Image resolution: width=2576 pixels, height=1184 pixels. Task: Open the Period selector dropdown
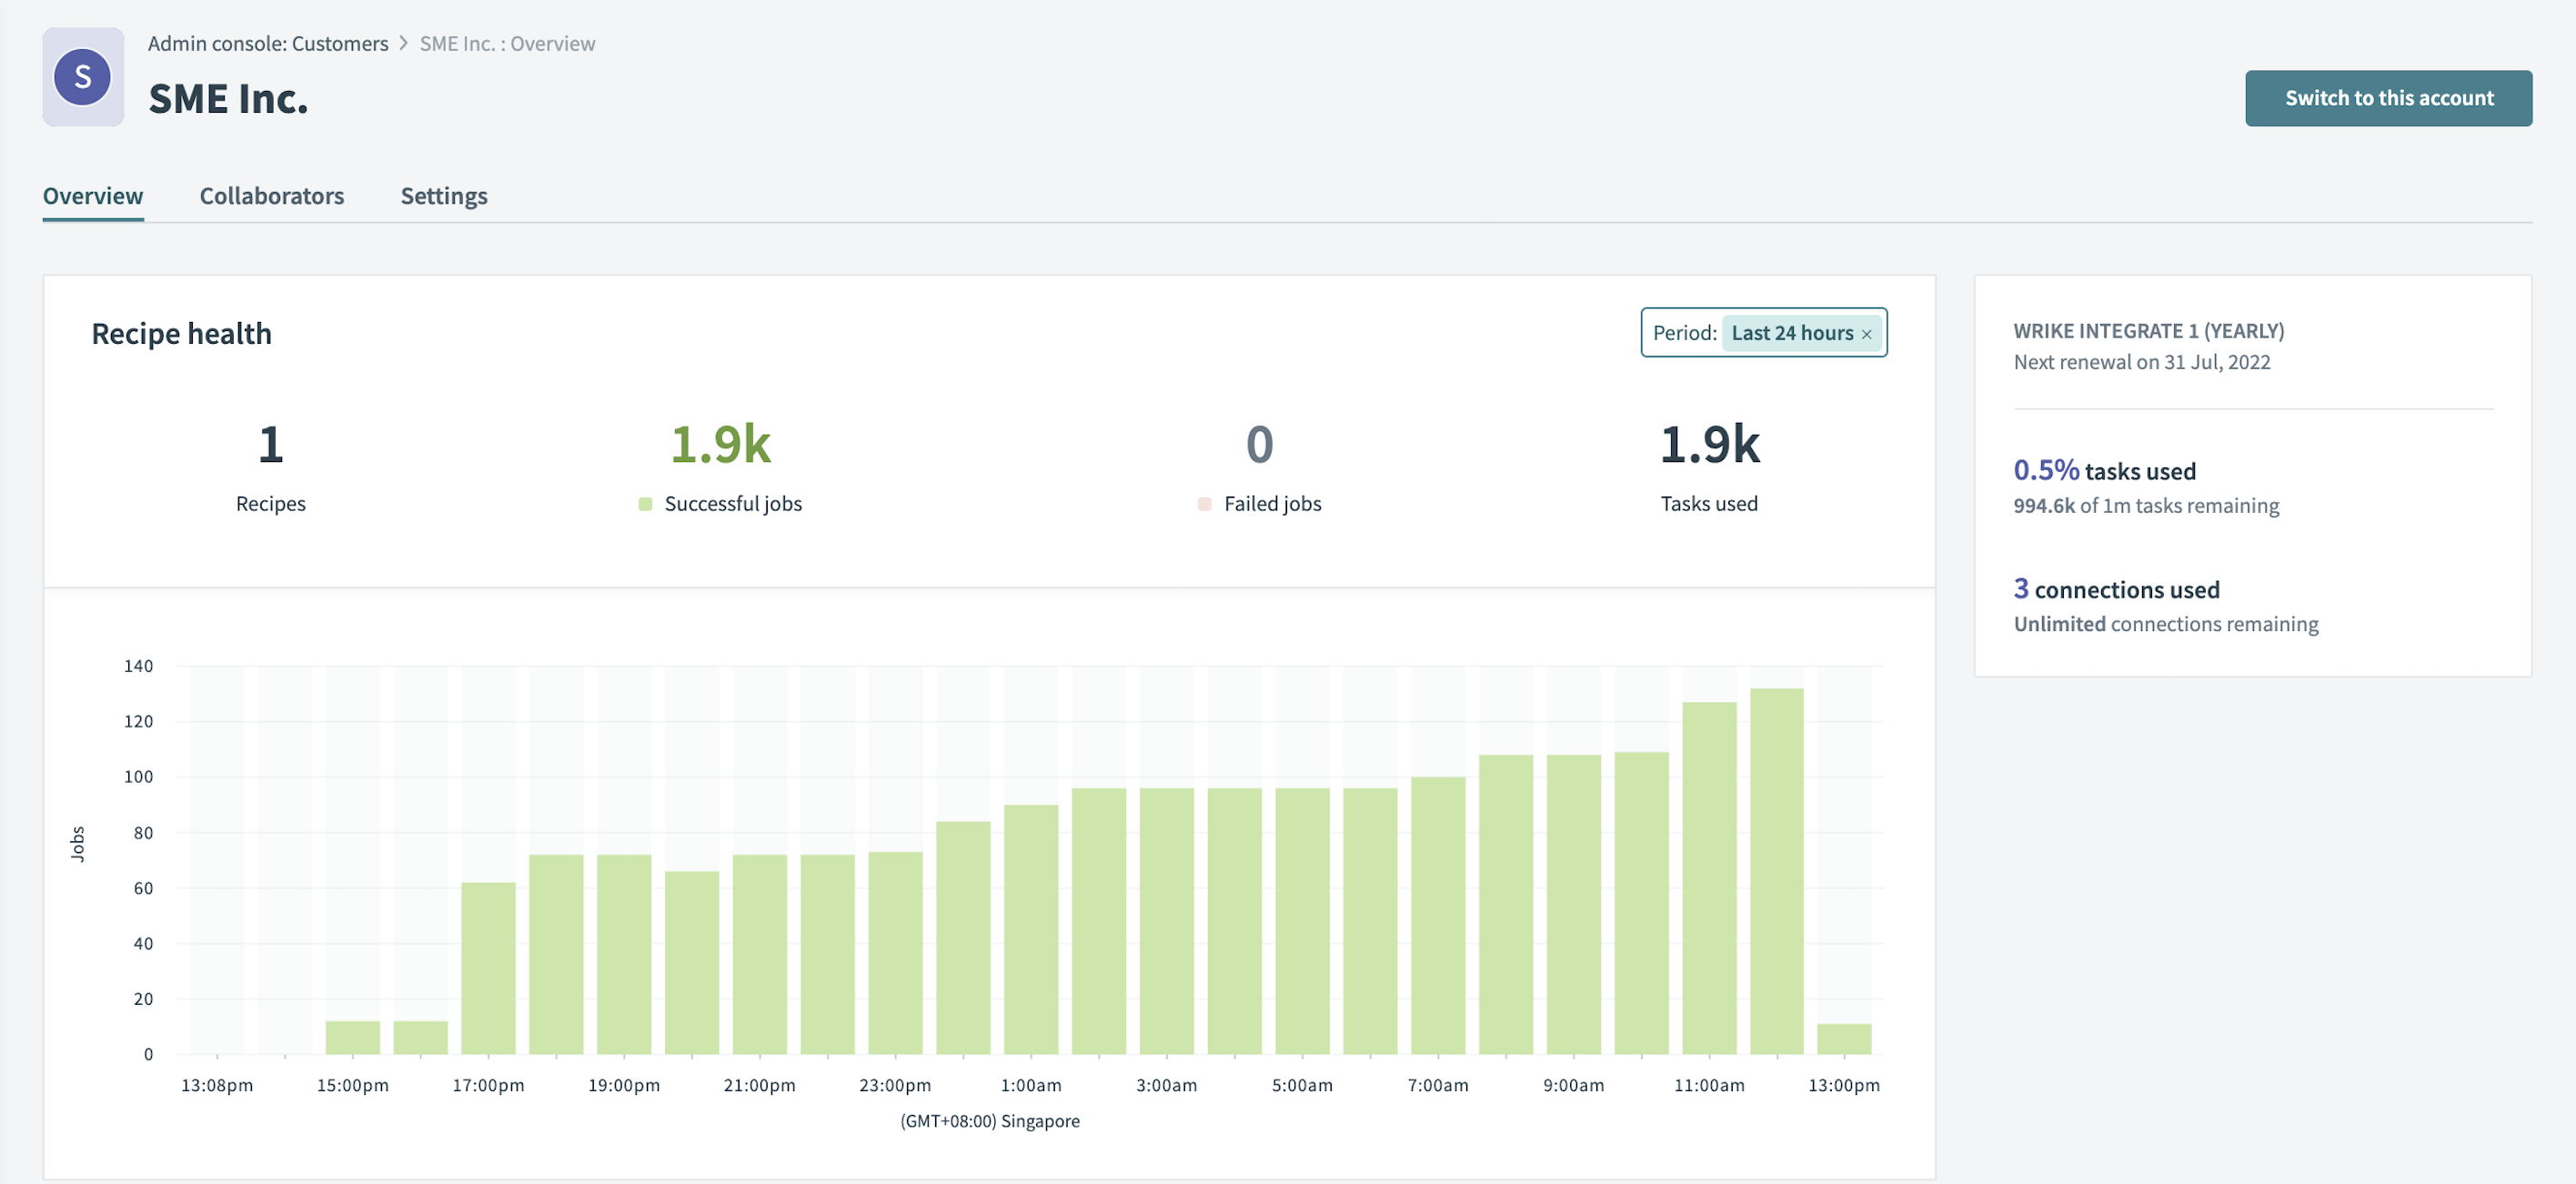coord(1795,333)
